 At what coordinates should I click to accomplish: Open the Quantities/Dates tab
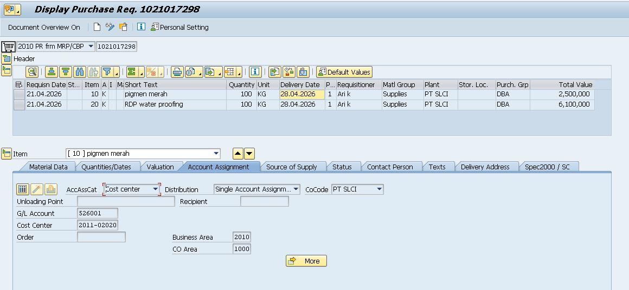(x=106, y=167)
